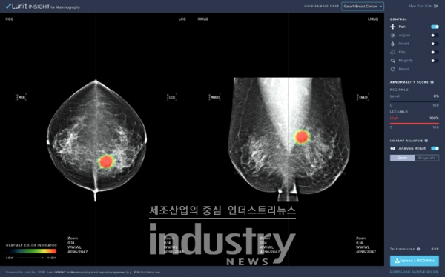Enable the Flip toggle switch
Screen dimensions: 445x277
435,52
